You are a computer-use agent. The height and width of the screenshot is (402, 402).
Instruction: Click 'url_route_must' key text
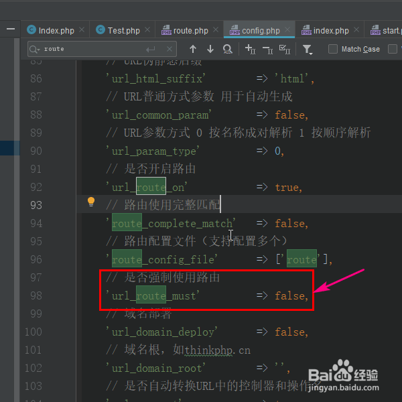coord(153,296)
